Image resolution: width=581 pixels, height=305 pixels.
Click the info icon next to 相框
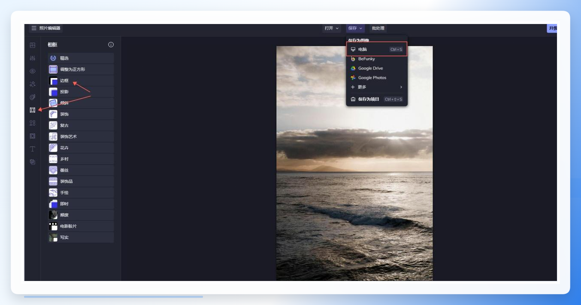[x=111, y=45]
